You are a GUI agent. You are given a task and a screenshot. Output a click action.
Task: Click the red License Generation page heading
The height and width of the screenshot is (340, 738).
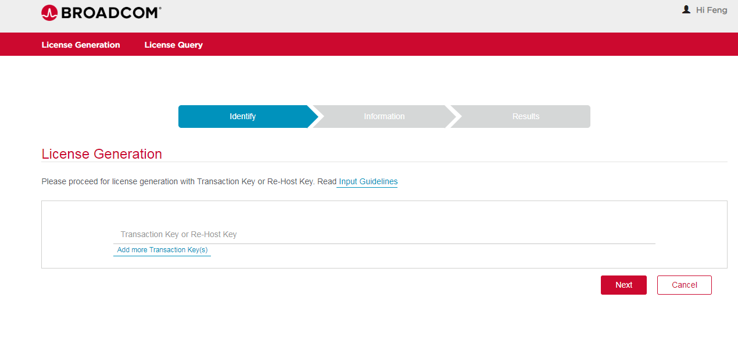102,154
